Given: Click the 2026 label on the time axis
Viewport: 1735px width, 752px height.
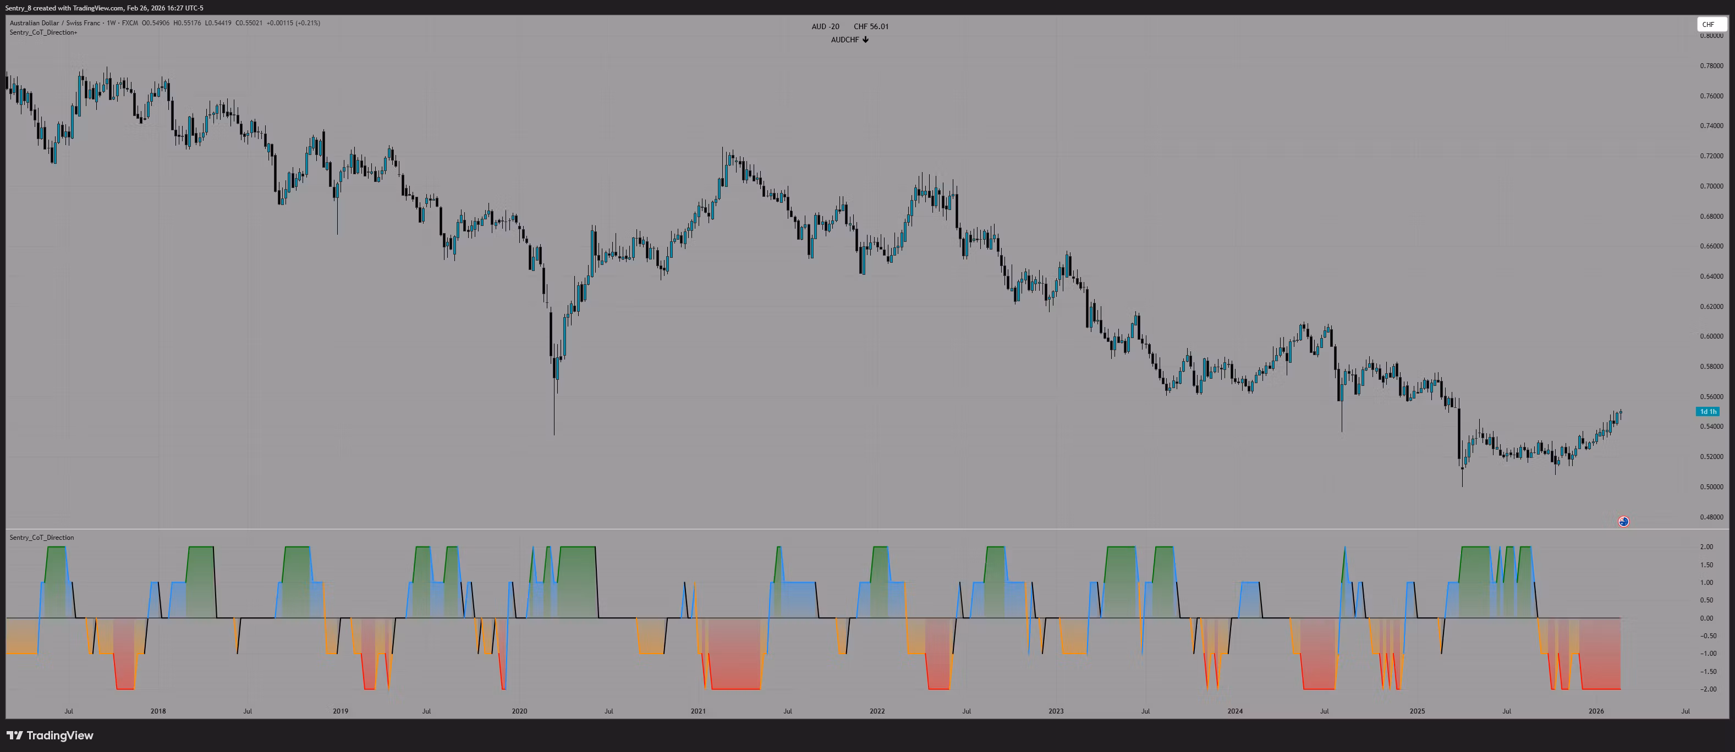Looking at the screenshot, I should pos(1596,711).
